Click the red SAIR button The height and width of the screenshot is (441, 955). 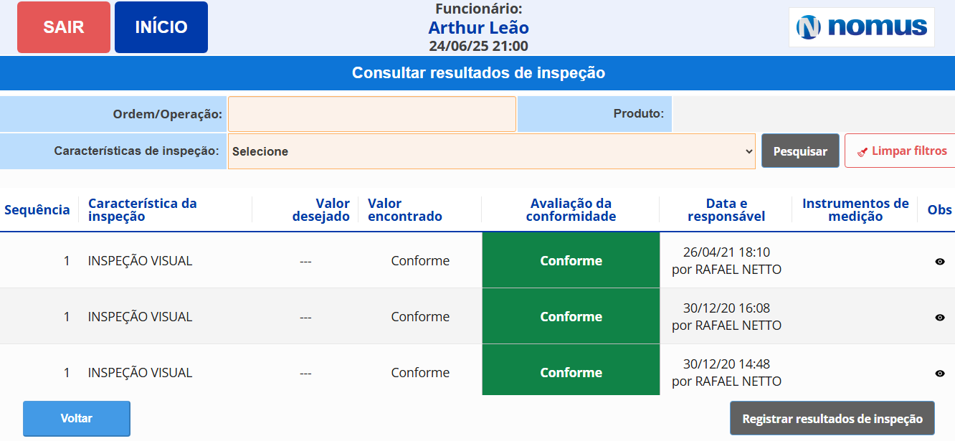(x=64, y=27)
